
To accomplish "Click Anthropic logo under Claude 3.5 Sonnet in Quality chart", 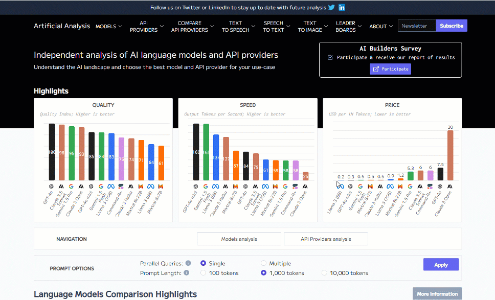I will pos(61,187).
